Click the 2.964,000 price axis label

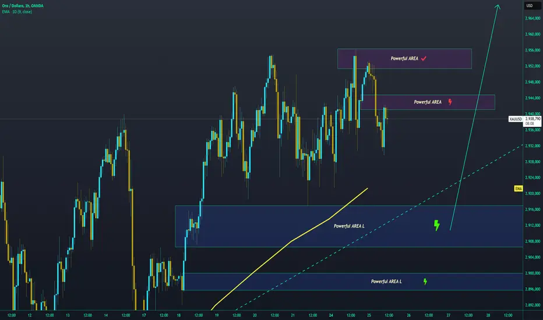click(533, 19)
